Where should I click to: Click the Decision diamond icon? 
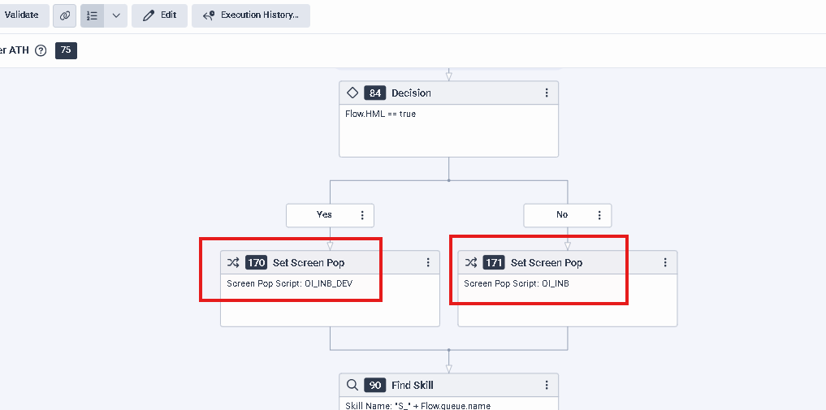click(352, 93)
